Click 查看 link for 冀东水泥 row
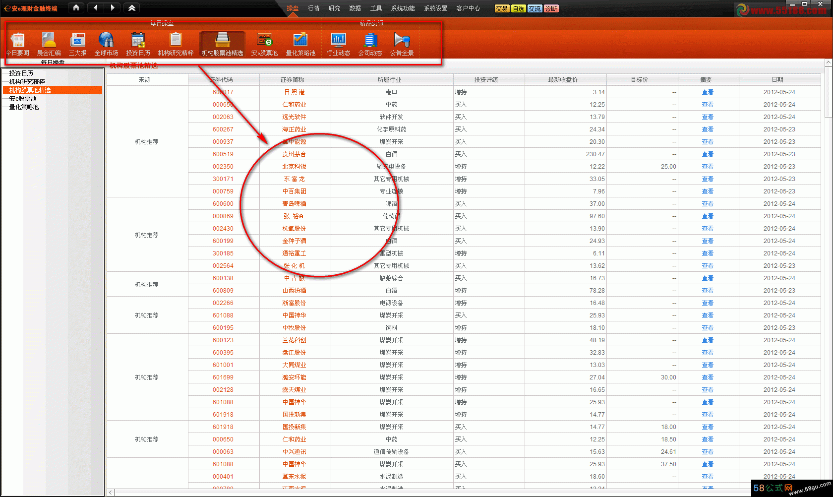The image size is (833, 497). click(x=708, y=477)
